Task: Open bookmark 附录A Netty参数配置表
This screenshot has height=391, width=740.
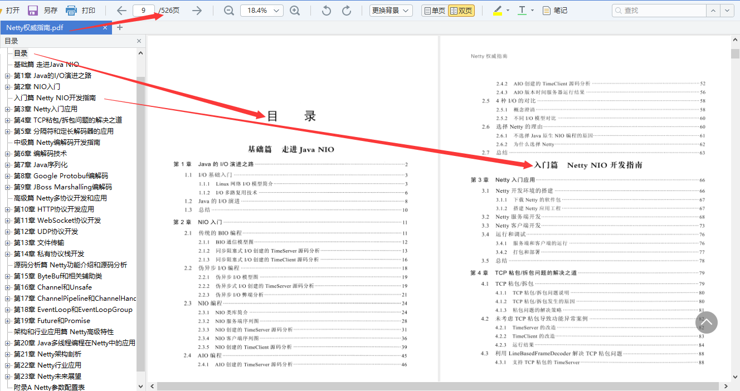Action: (x=49, y=387)
